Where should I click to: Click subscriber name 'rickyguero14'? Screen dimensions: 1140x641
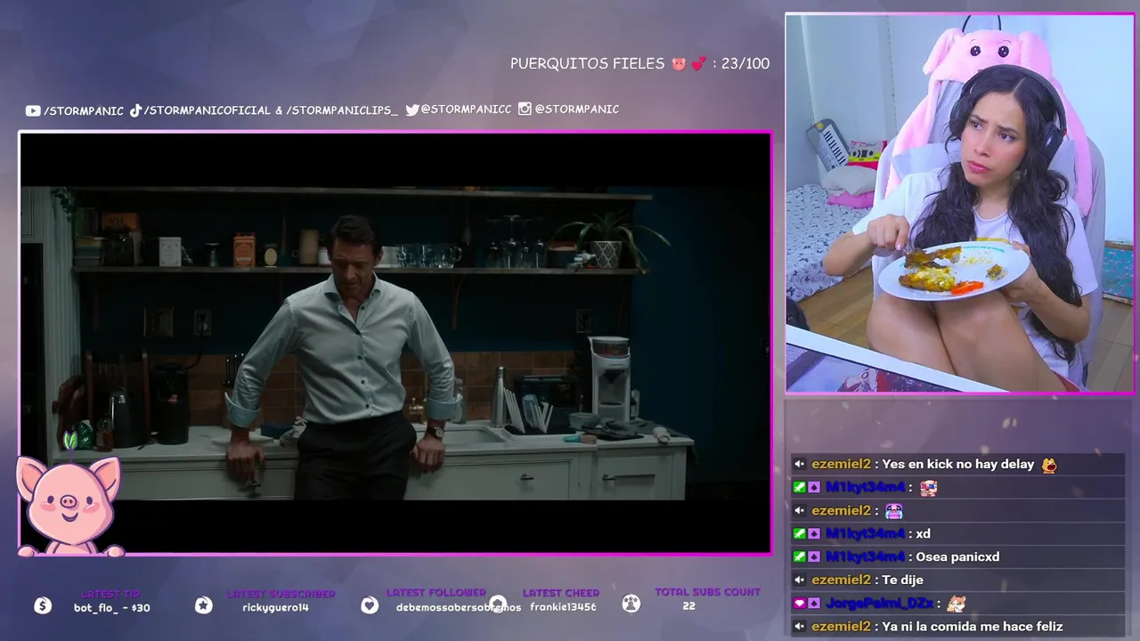[x=275, y=608]
